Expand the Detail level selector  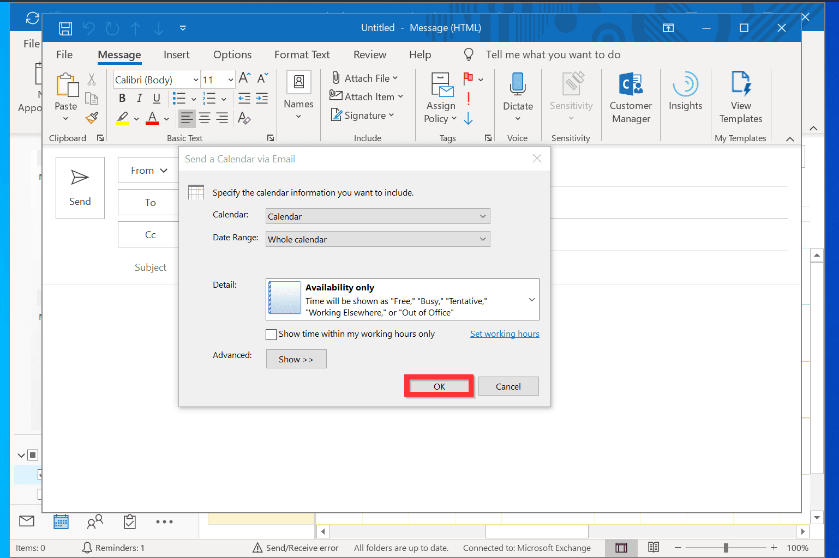(531, 299)
